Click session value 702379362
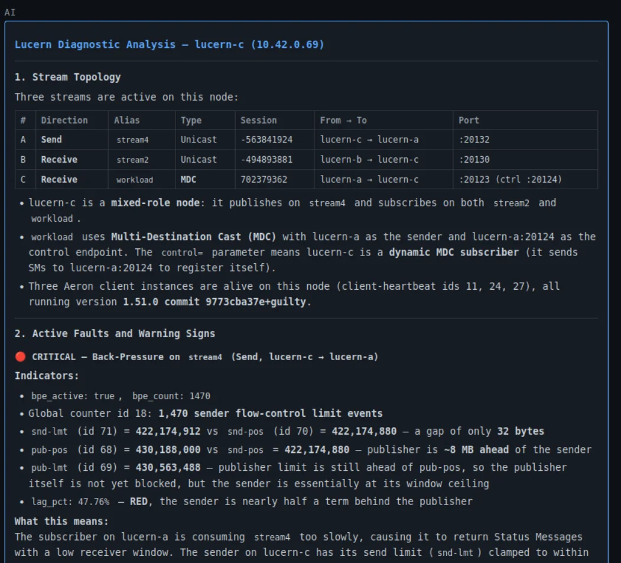621x563 pixels. coord(264,179)
